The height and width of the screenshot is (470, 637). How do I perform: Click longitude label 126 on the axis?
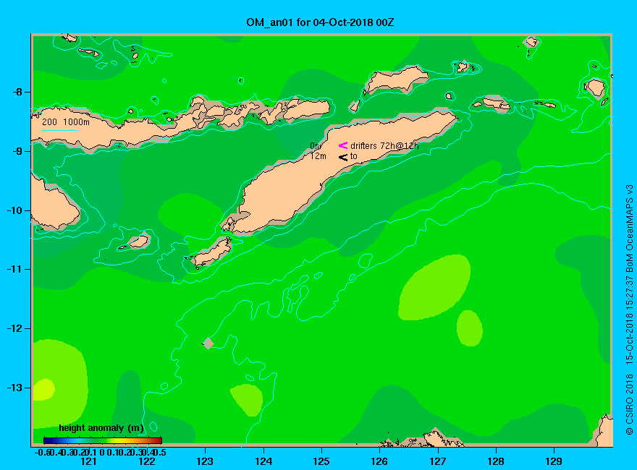(x=379, y=461)
